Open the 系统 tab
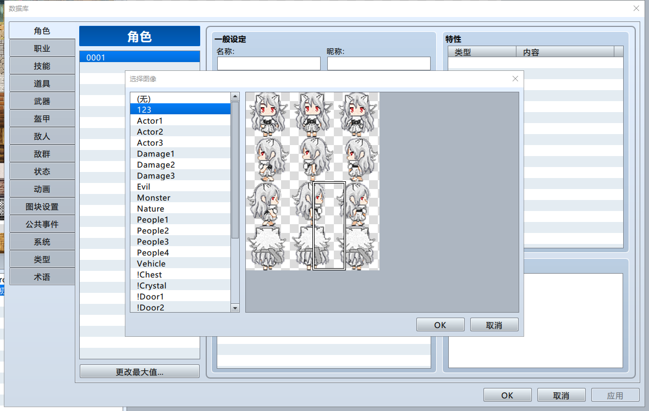 pos(42,242)
